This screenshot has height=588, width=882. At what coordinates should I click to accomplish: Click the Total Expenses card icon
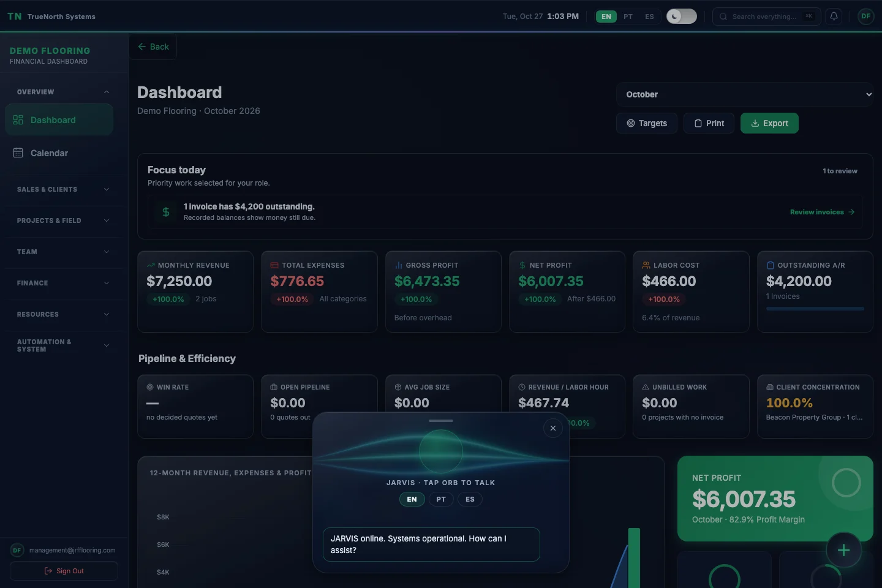click(274, 265)
